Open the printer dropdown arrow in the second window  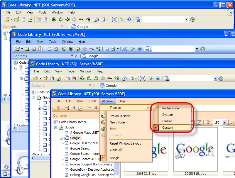(x=118, y=49)
